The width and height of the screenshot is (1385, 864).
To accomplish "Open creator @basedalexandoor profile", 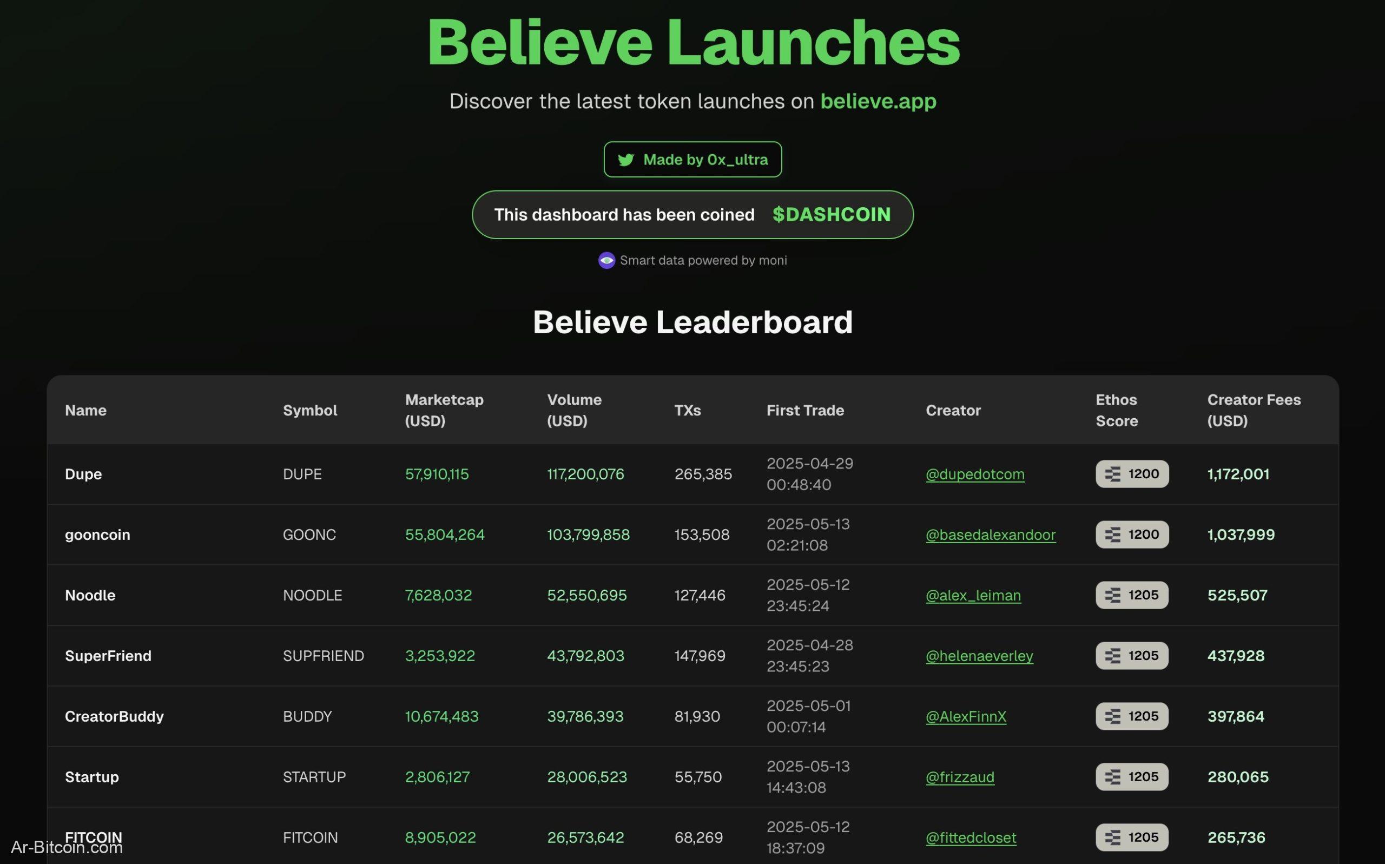I will (990, 535).
